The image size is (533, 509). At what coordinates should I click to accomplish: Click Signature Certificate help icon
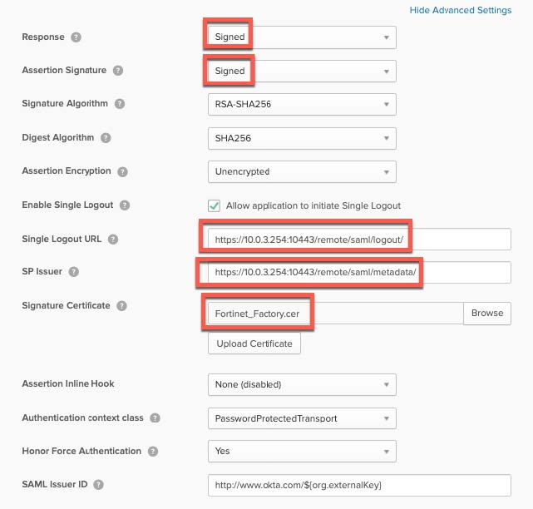point(122,306)
